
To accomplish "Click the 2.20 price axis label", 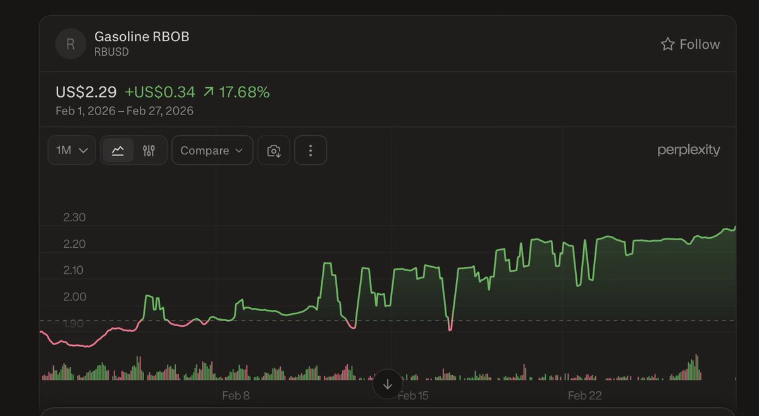I will [x=75, y=244].
